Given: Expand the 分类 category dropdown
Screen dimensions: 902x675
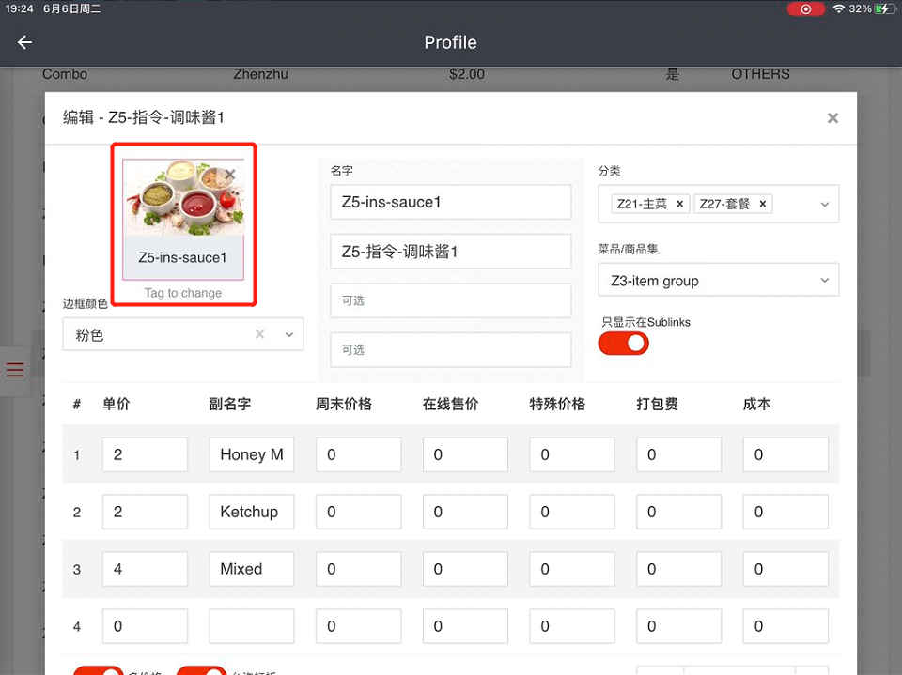Looking at the screenshot, I should (824, 204).
